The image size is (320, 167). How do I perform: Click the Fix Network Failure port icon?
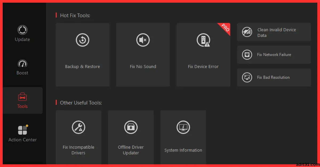click(x=247, y=55)
